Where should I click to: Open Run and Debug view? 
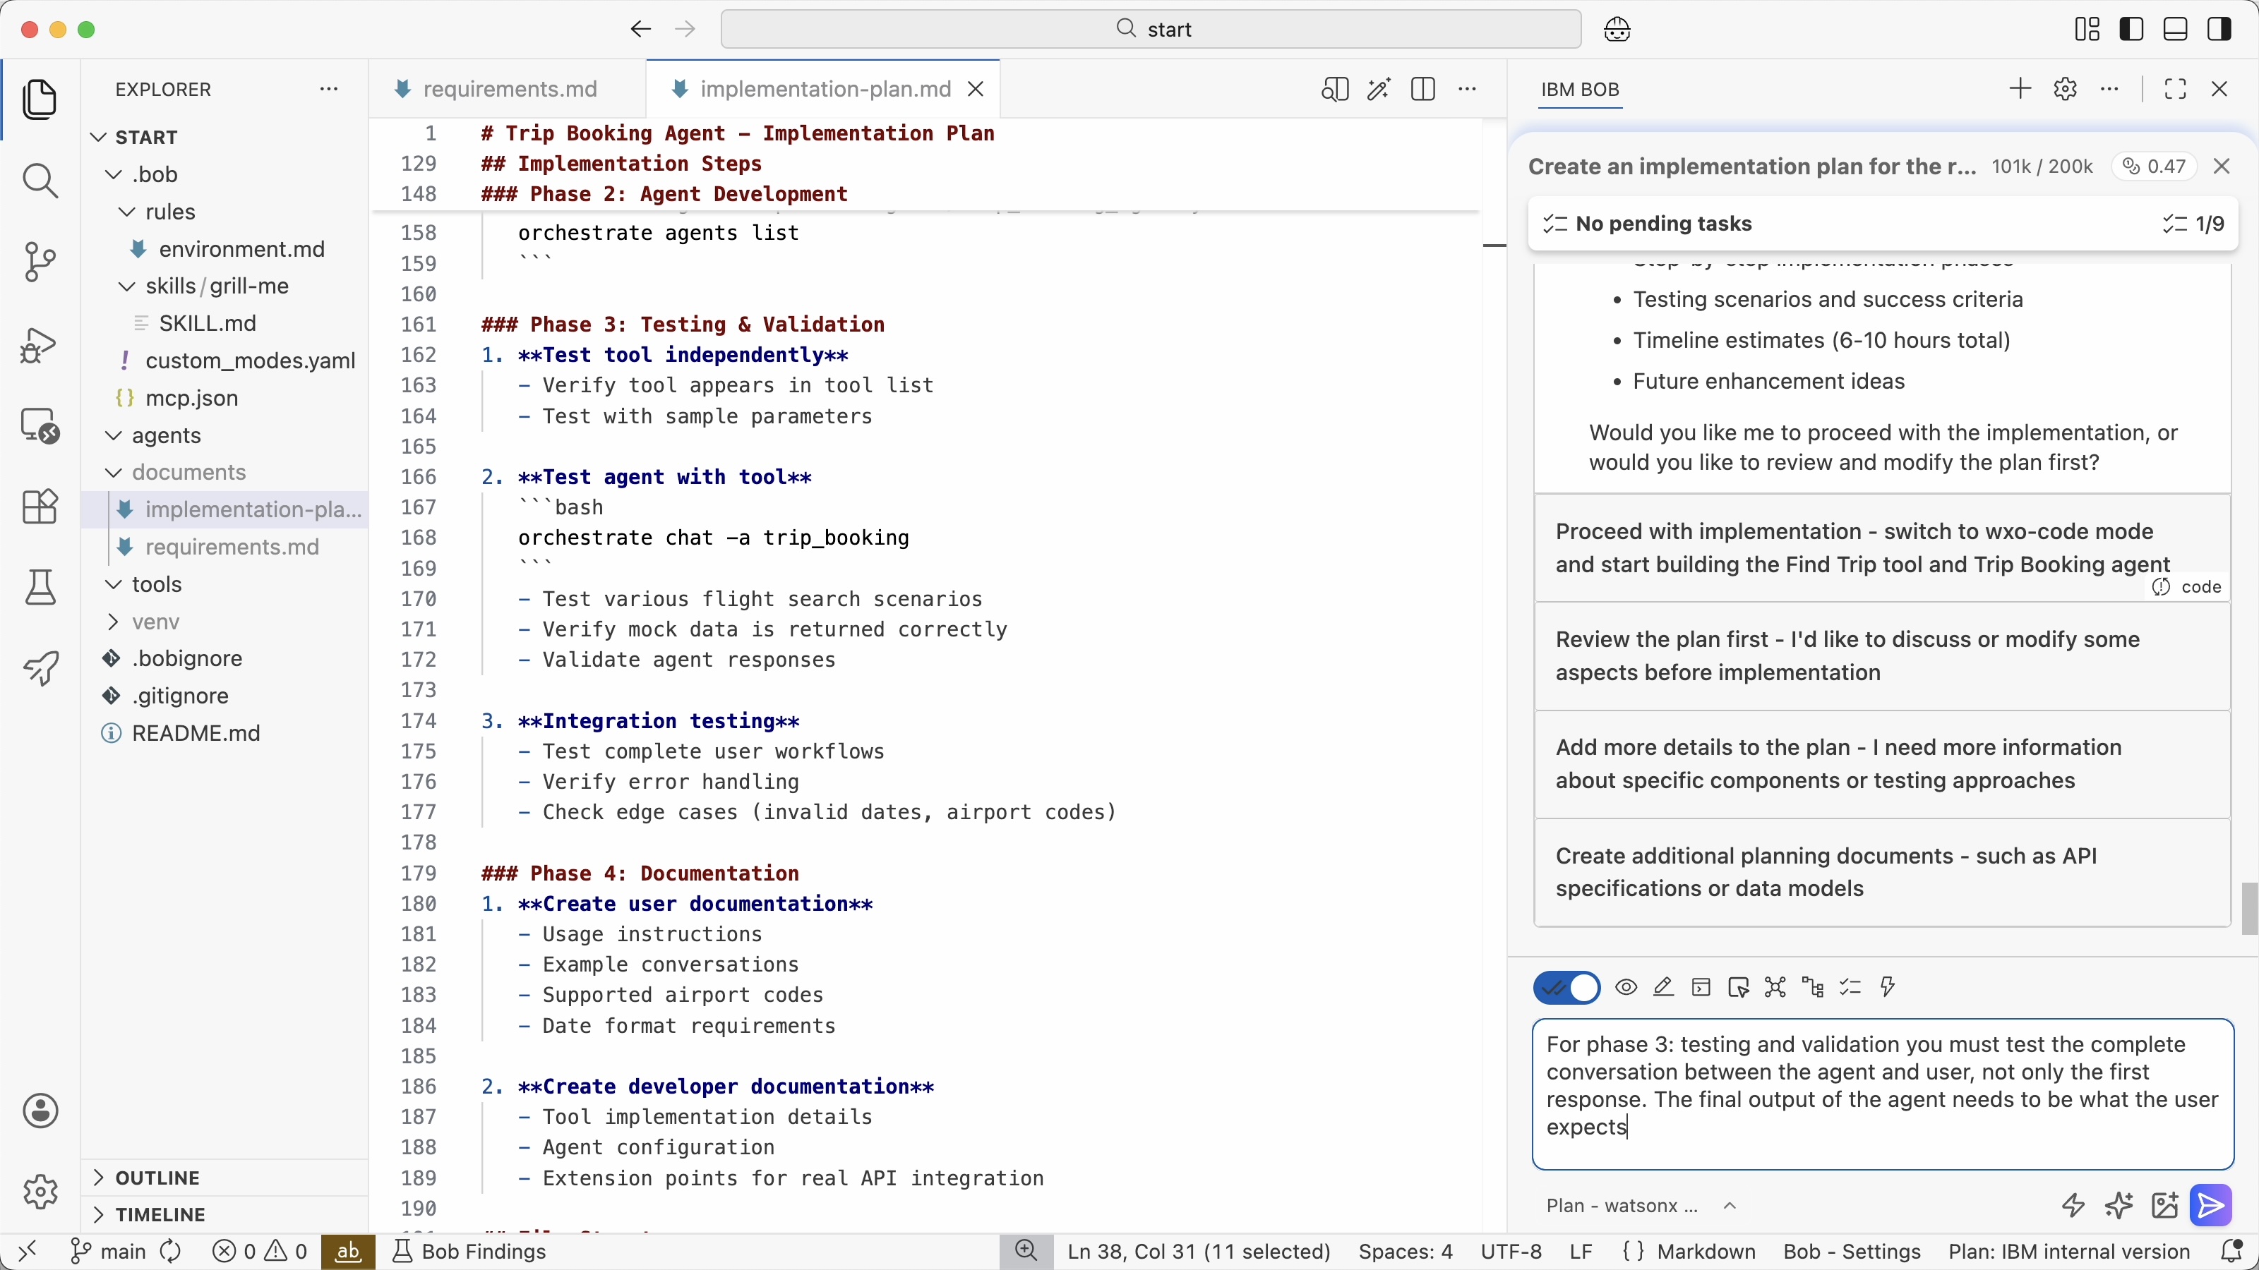40,344
